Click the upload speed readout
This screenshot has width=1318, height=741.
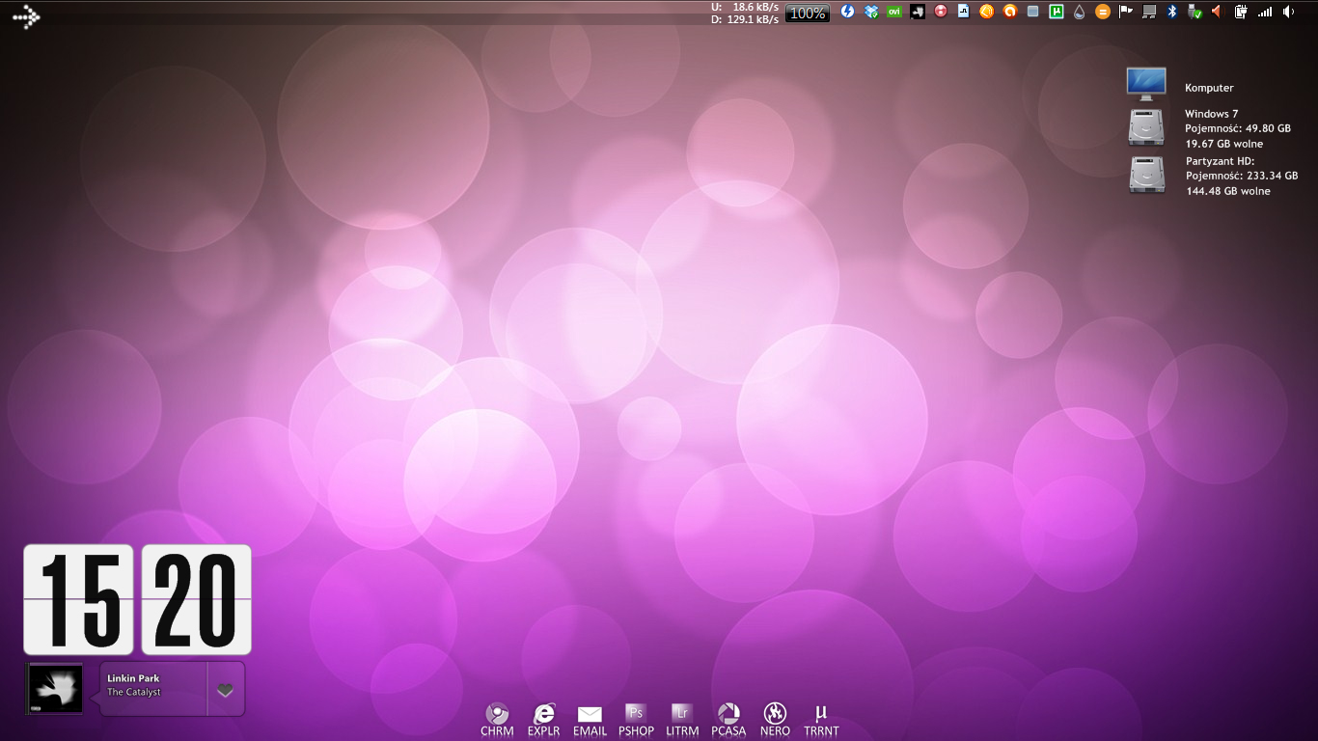[x=745, y=7]
